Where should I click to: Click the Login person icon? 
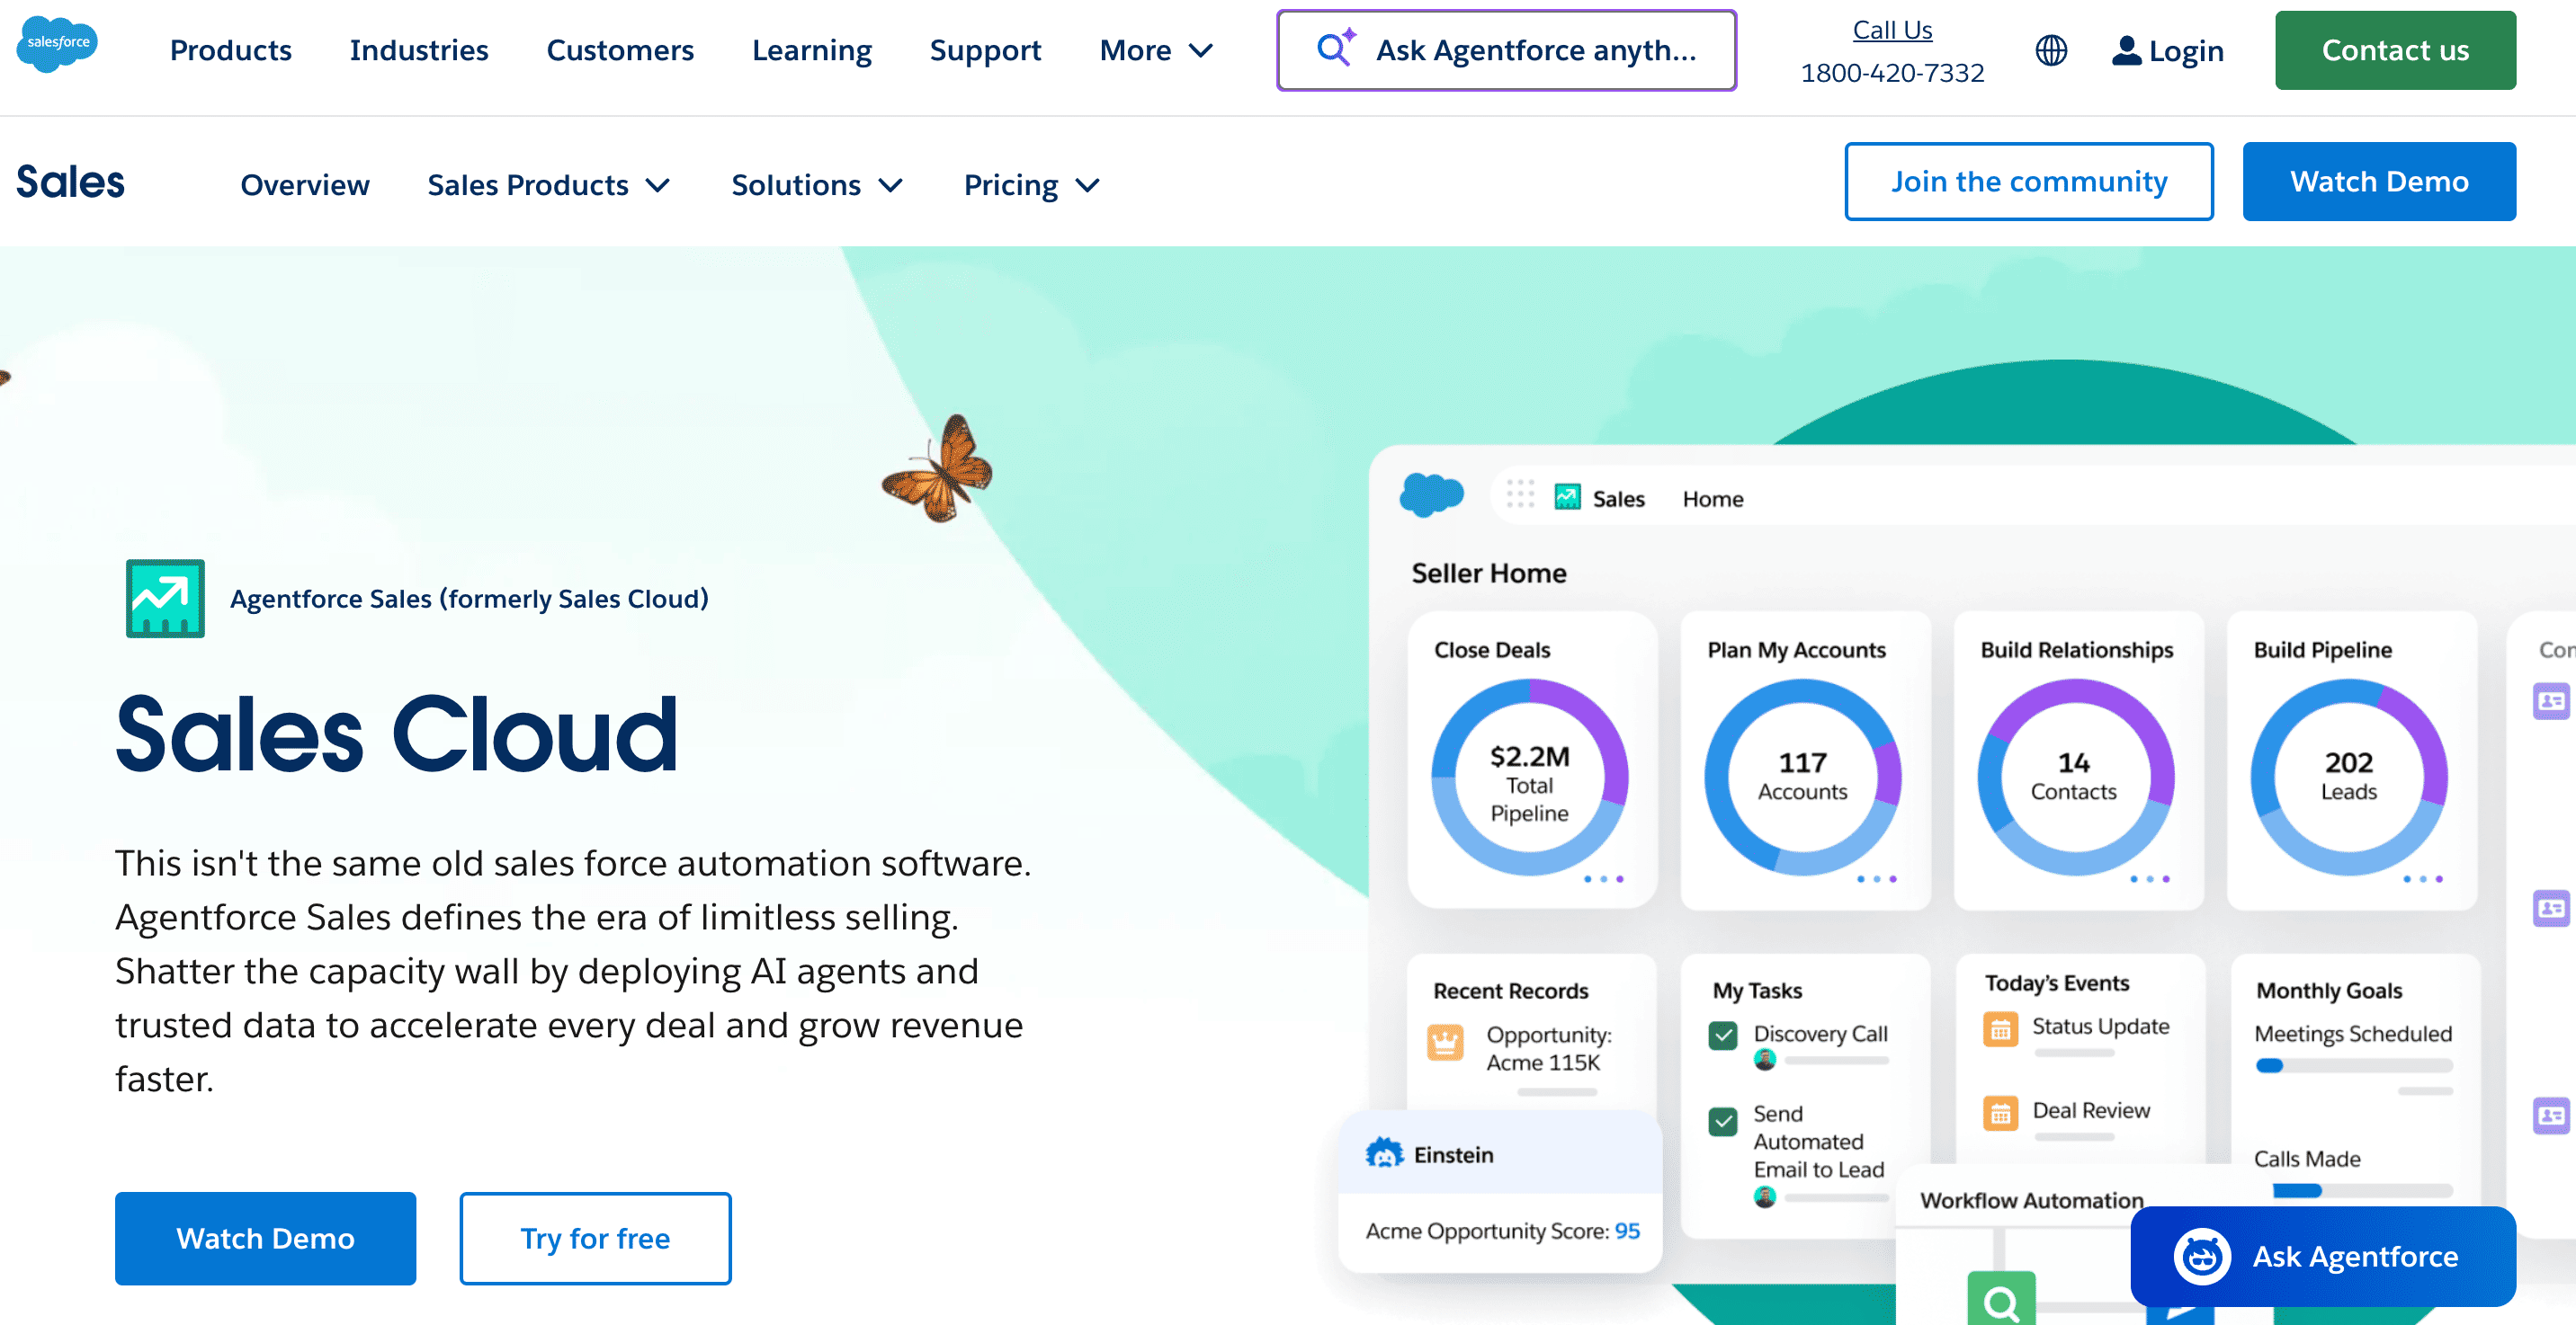pyautogui.click(x=2126, y=50)
